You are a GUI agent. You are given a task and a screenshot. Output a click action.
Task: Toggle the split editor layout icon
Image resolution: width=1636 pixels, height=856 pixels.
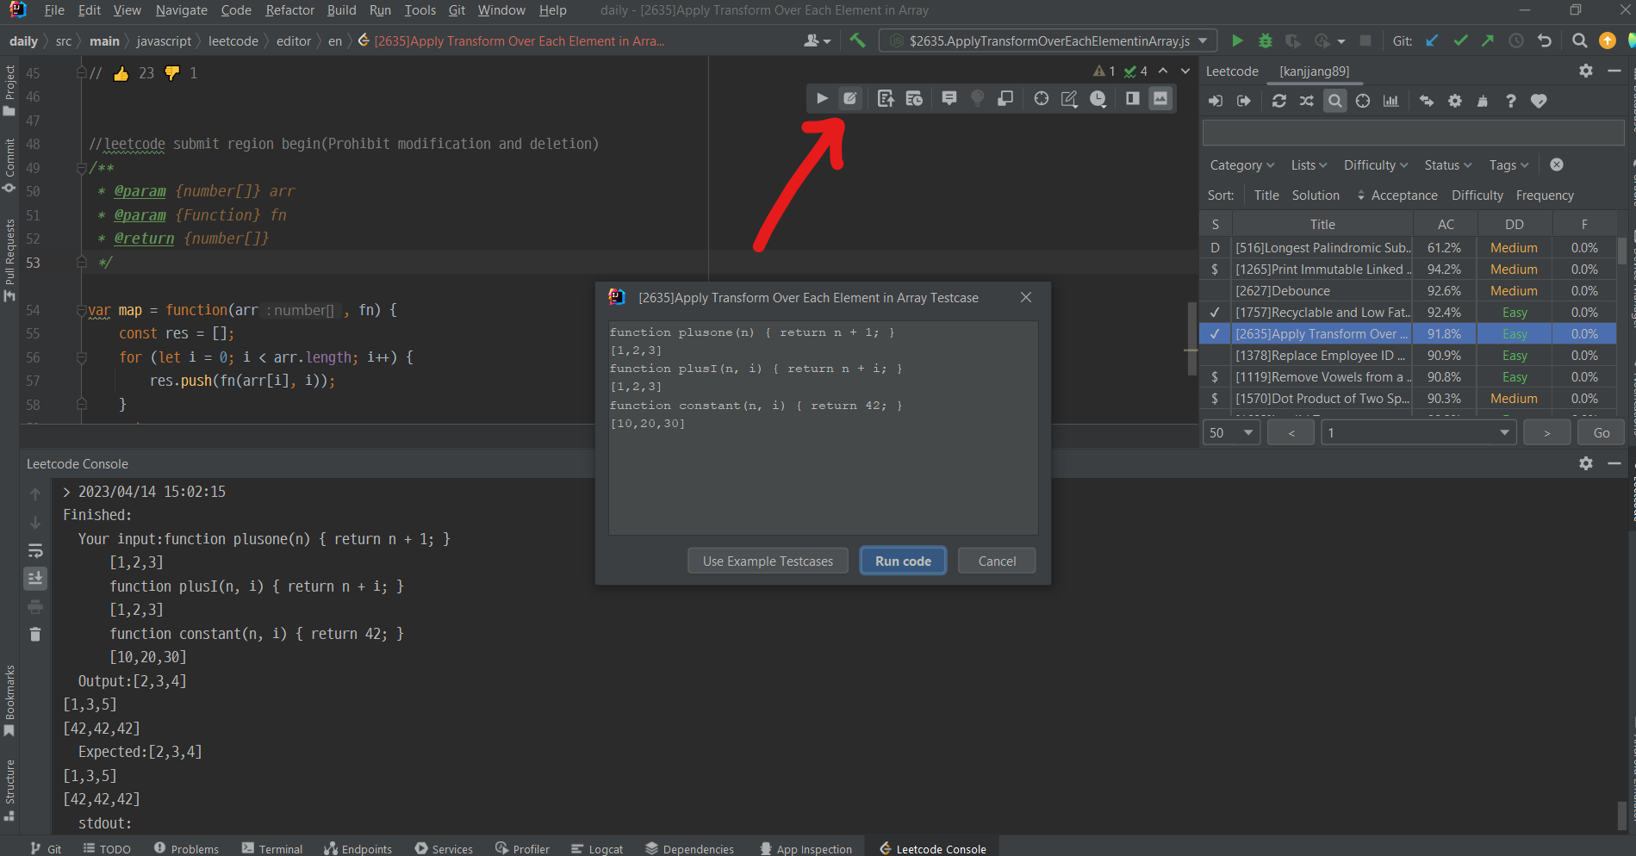click(x=1133, y=98)
